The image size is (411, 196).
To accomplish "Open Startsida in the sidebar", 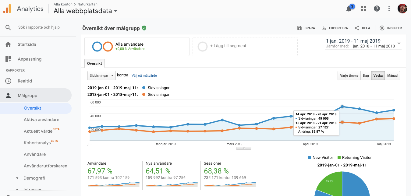I will pyautogui.click(x=27, y=44).
